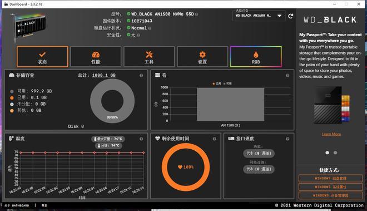
Task: Click help icon beside 安全性 value
Action: point(138,35)
